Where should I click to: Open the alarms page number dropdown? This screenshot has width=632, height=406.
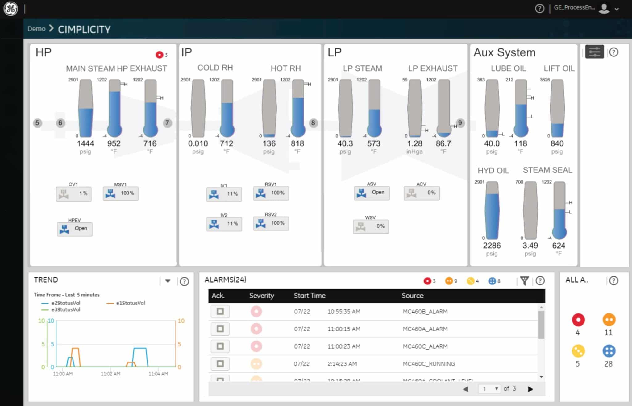click(x=490, y=389)
